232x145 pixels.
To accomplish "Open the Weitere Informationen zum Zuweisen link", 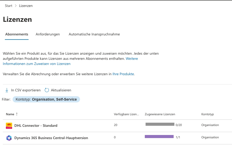I will (x=37, y=64).
